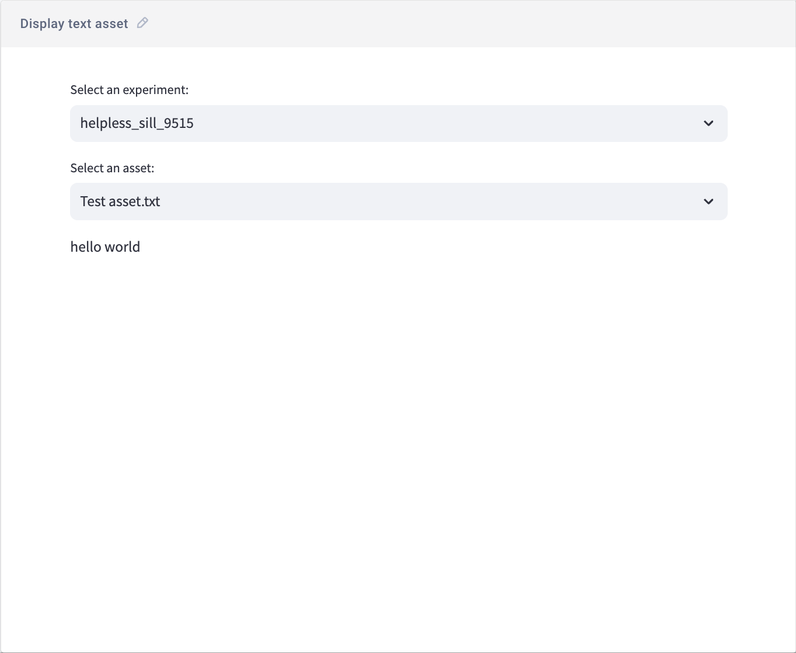The image size is (796, 653).
Task: Click the 'Select an asset:' label
Action: 112,168
